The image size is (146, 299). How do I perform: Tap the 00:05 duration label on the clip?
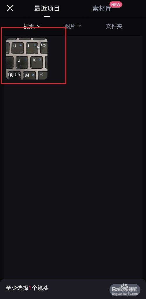(14, 74)
